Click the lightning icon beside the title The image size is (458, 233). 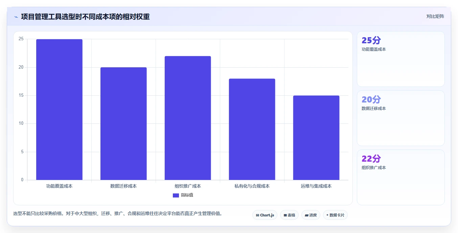click(16, 17)
